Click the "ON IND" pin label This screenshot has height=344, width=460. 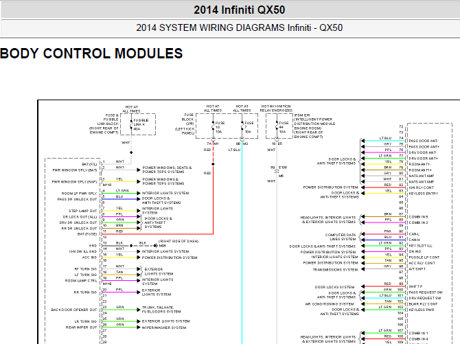[x=415, y=251]
